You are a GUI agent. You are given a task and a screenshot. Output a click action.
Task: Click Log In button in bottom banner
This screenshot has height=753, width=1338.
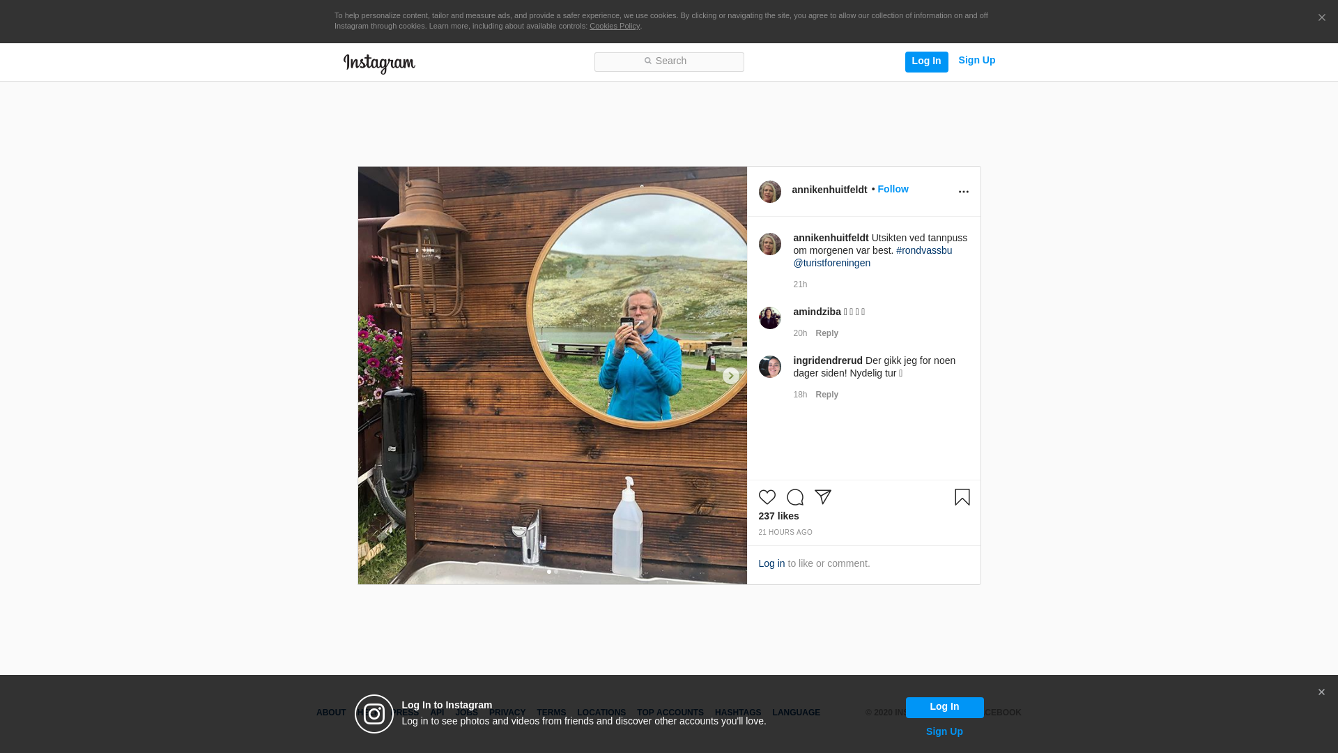pos(944,708)
